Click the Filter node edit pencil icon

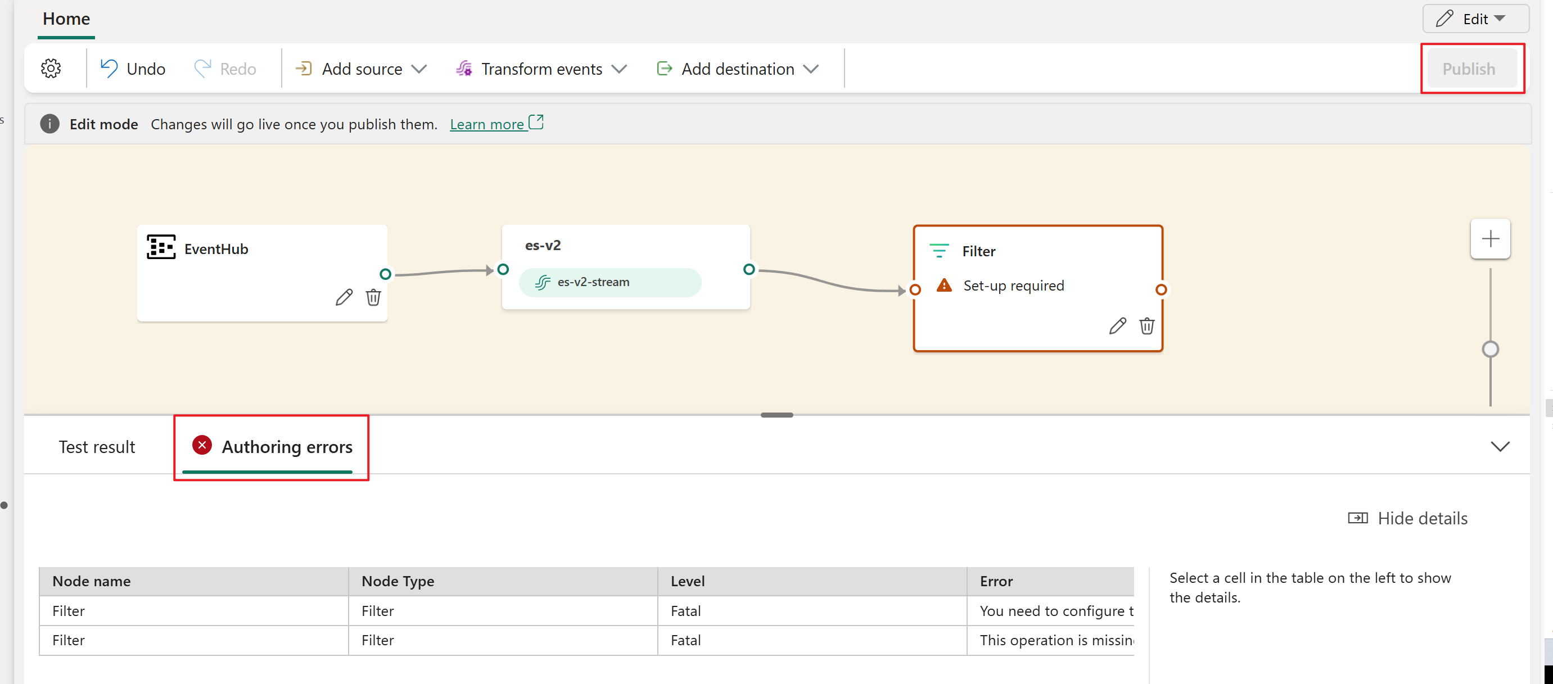click(x=1117, y=325)
